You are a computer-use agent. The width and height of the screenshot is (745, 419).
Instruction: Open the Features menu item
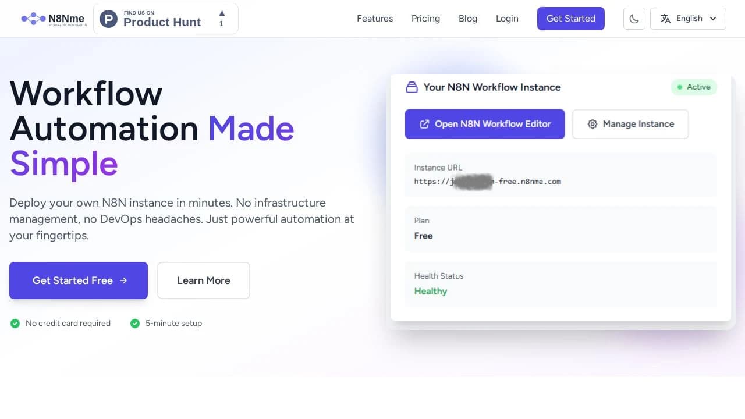pyautogui.click(x=375, y=19)
